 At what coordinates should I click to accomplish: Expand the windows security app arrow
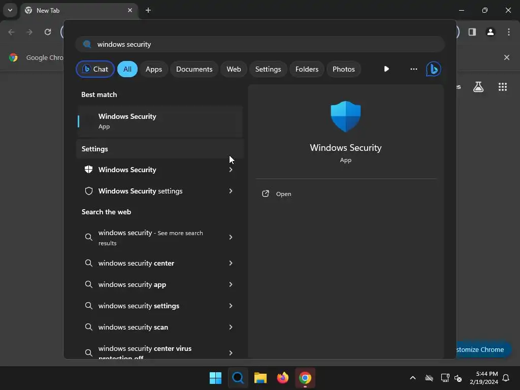[x=231, y=284]
